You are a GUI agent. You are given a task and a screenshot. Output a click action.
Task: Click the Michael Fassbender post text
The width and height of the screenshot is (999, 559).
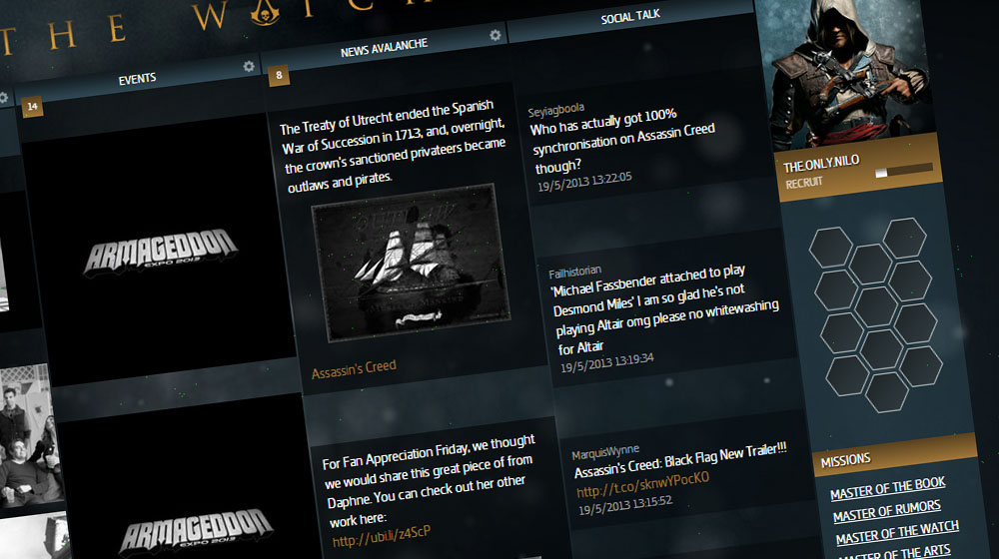[664, 310]
